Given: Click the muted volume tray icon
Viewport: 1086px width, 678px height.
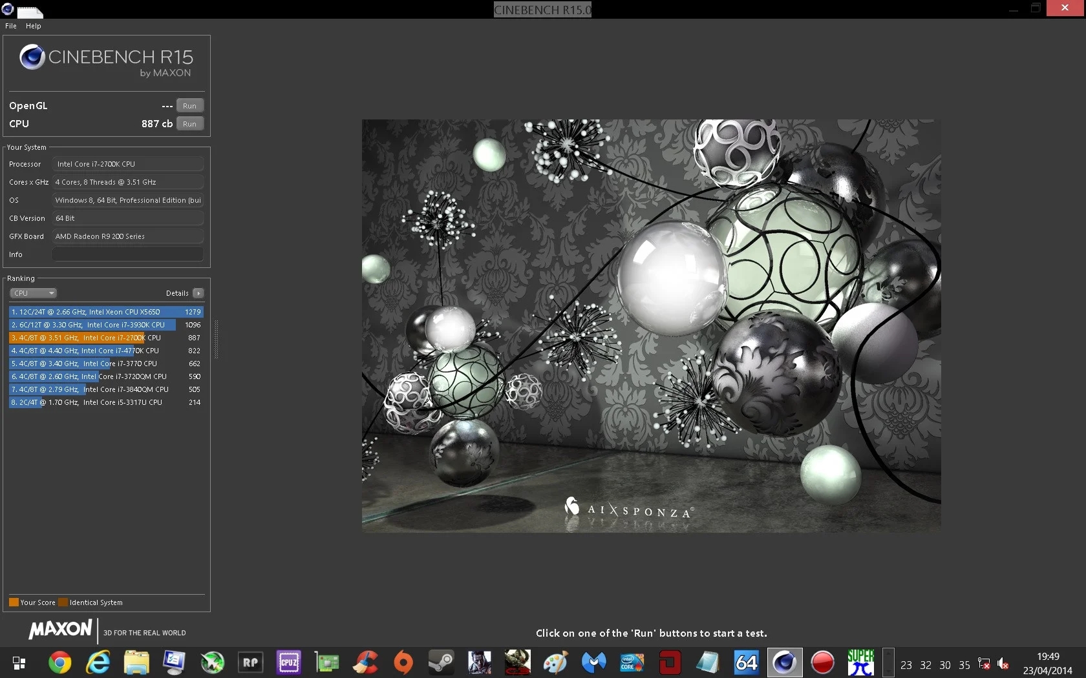Looking at the screenshot, I should tap(1003, 664).
